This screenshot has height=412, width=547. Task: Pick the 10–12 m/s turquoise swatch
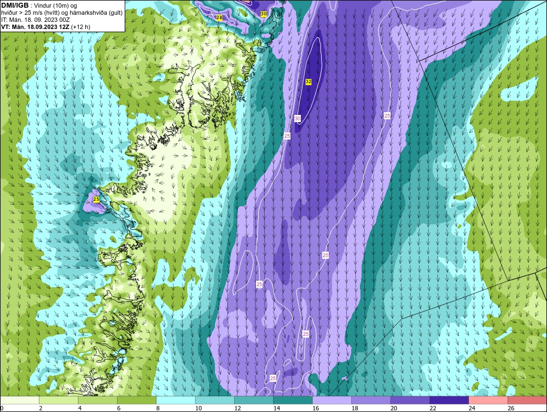click(x=215, y=400)
